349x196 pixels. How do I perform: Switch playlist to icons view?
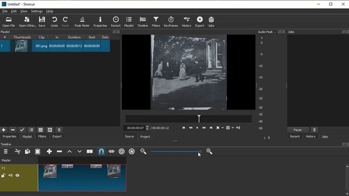point(50,130)
